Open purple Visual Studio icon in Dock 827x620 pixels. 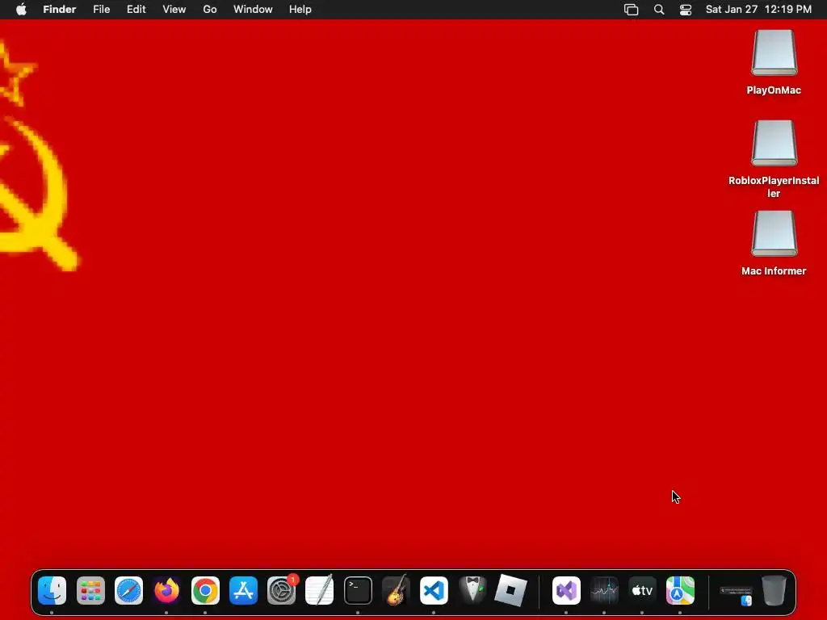coord(566,590)
